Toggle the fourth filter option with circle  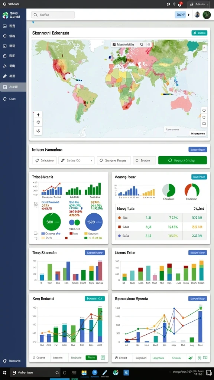coord(145,160)
